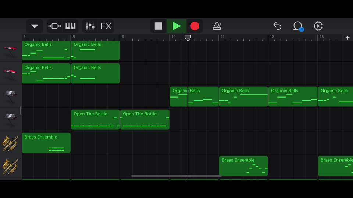Switch to Tracks view button
The image size is (353, 198).
54,26
